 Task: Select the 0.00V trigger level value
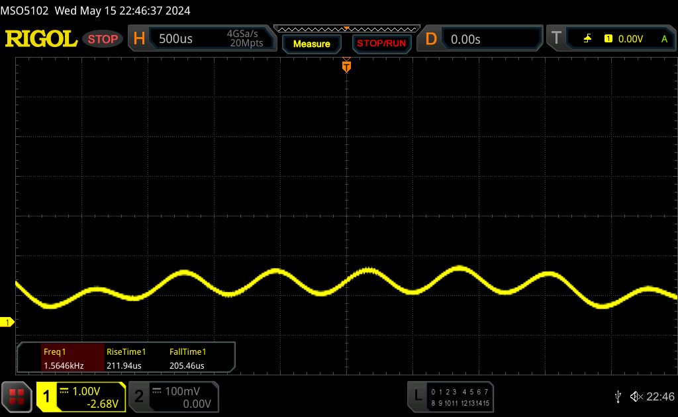630,39
